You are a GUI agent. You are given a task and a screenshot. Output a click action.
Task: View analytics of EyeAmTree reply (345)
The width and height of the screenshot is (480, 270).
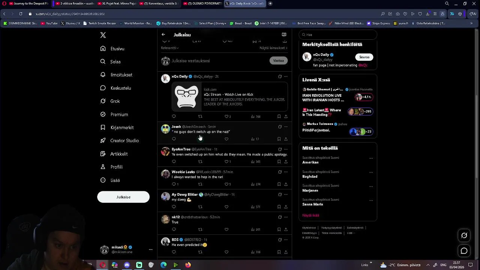(x=256, y=162)
